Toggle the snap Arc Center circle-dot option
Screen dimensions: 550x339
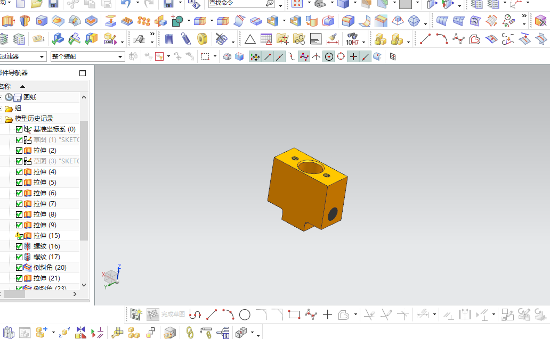(329, 57)
